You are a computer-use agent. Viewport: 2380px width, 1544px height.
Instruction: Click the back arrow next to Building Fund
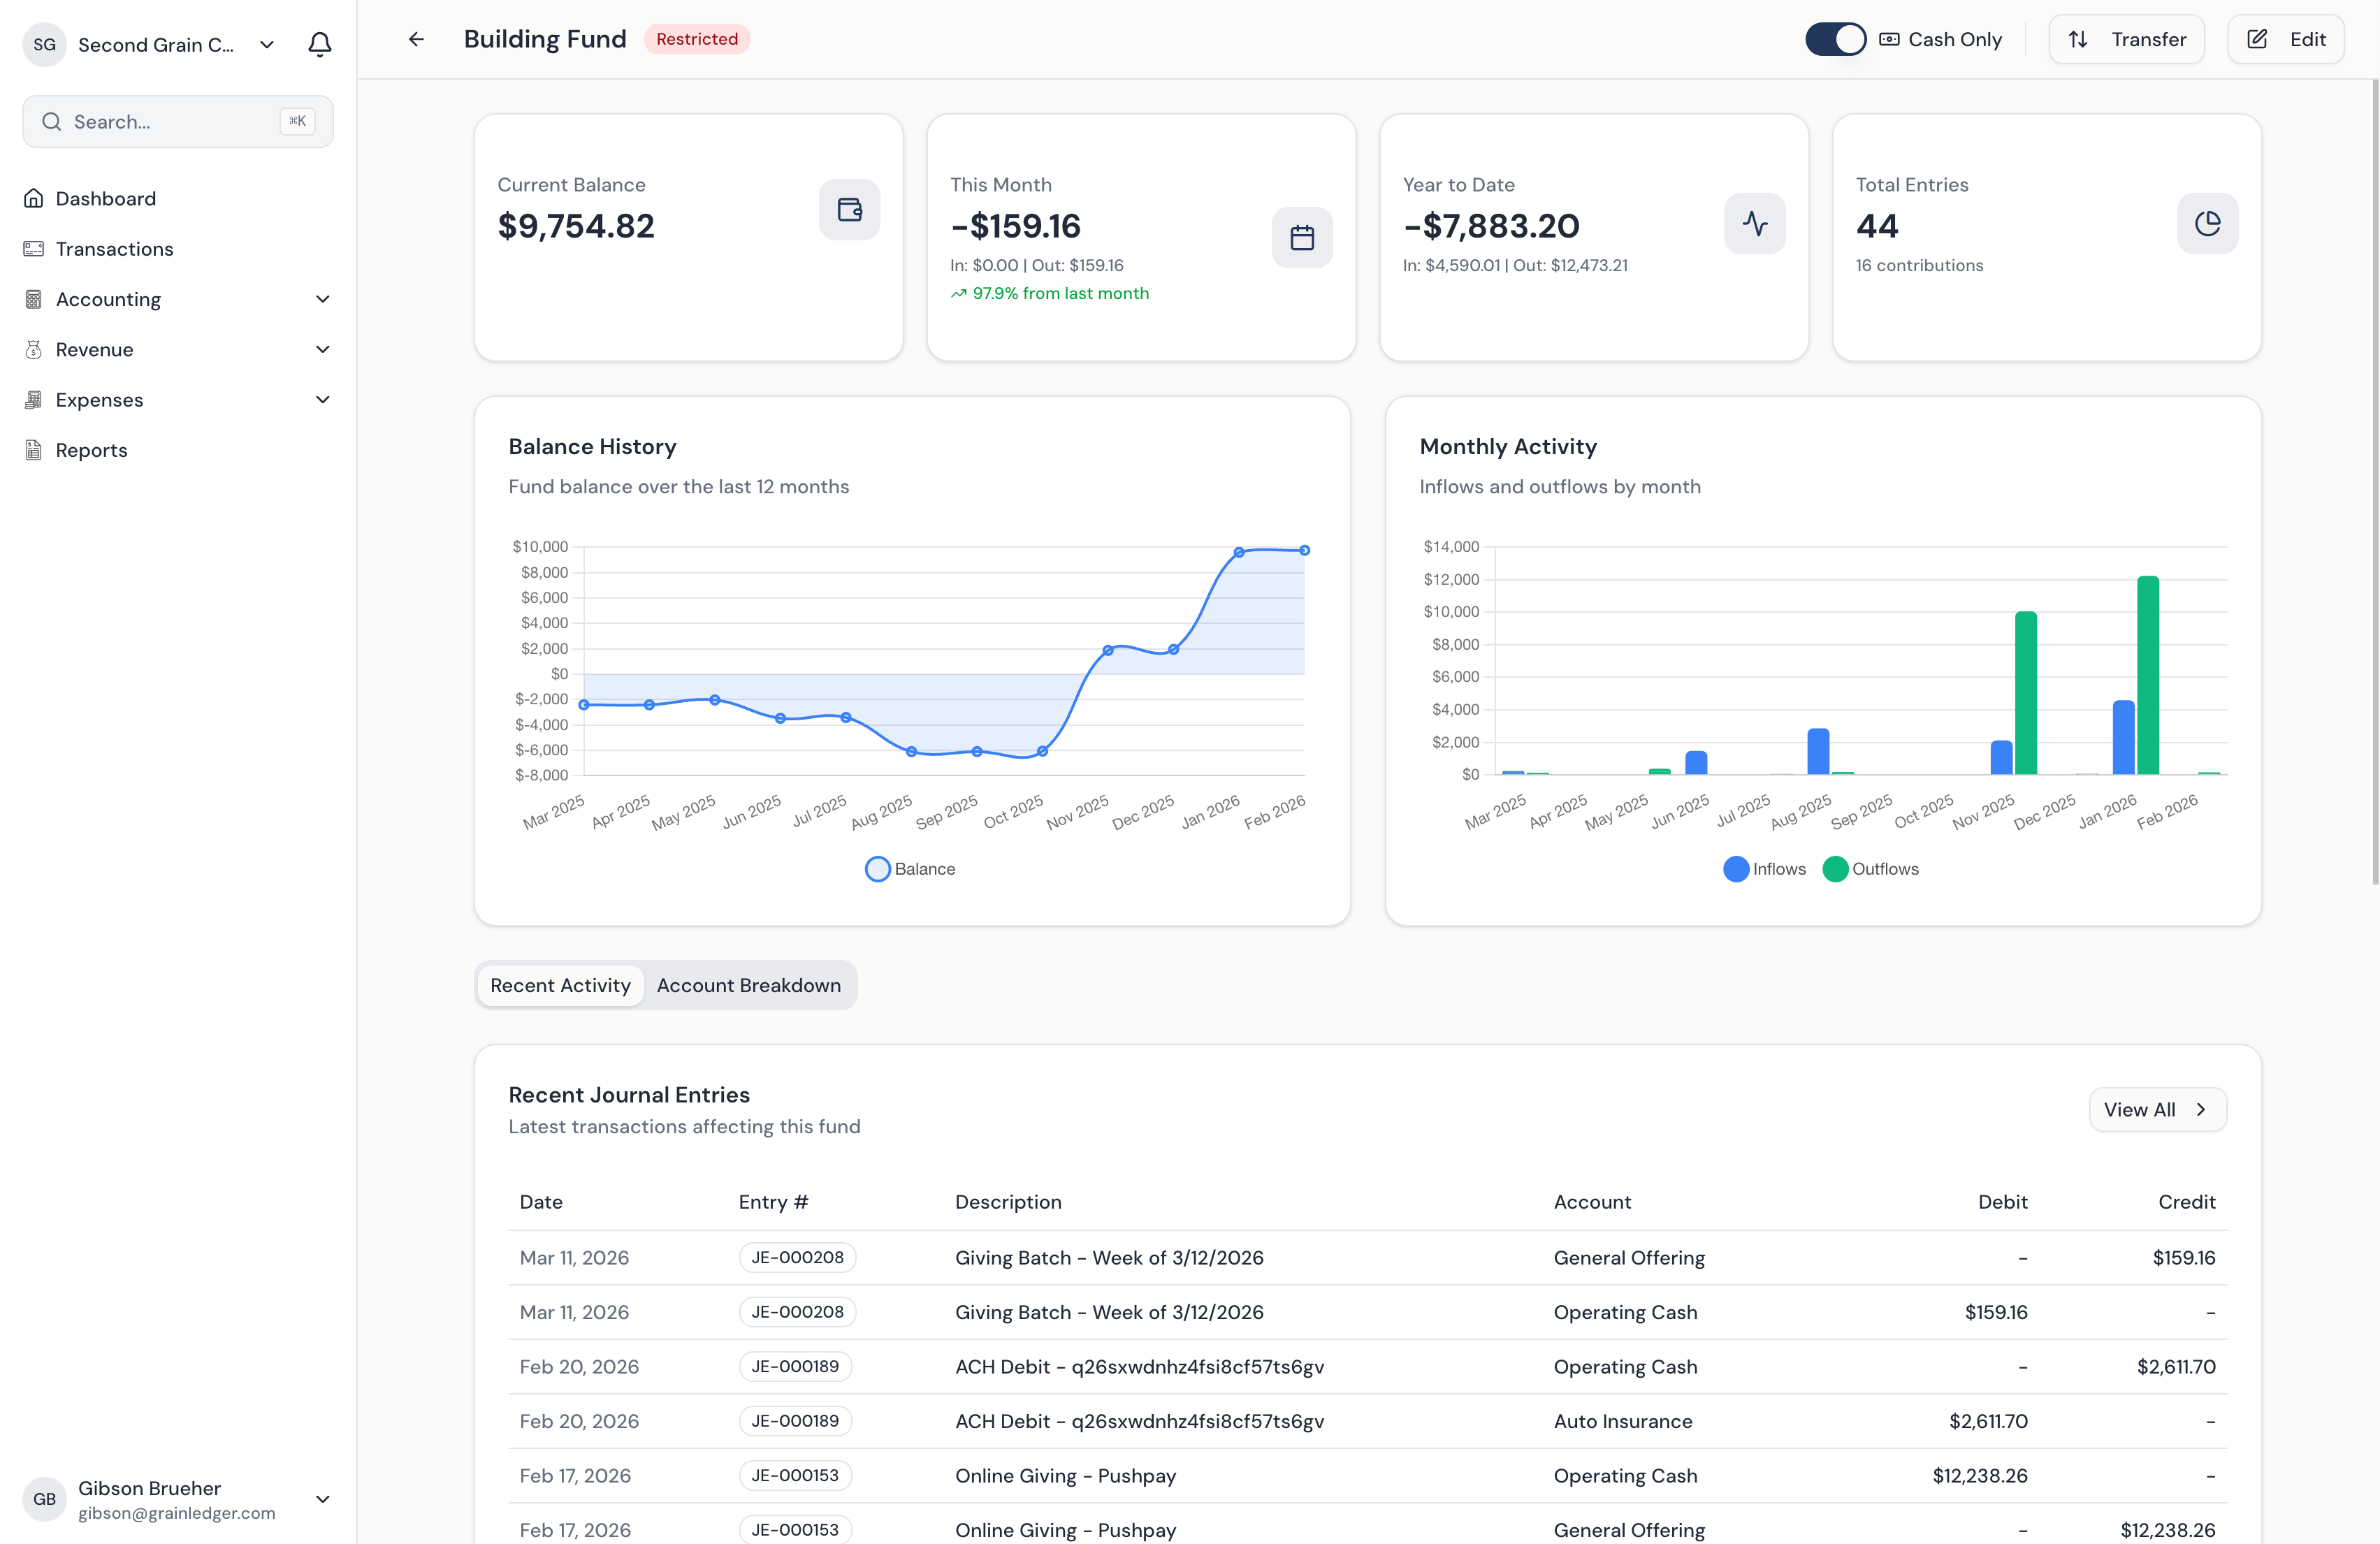(416, 39)
